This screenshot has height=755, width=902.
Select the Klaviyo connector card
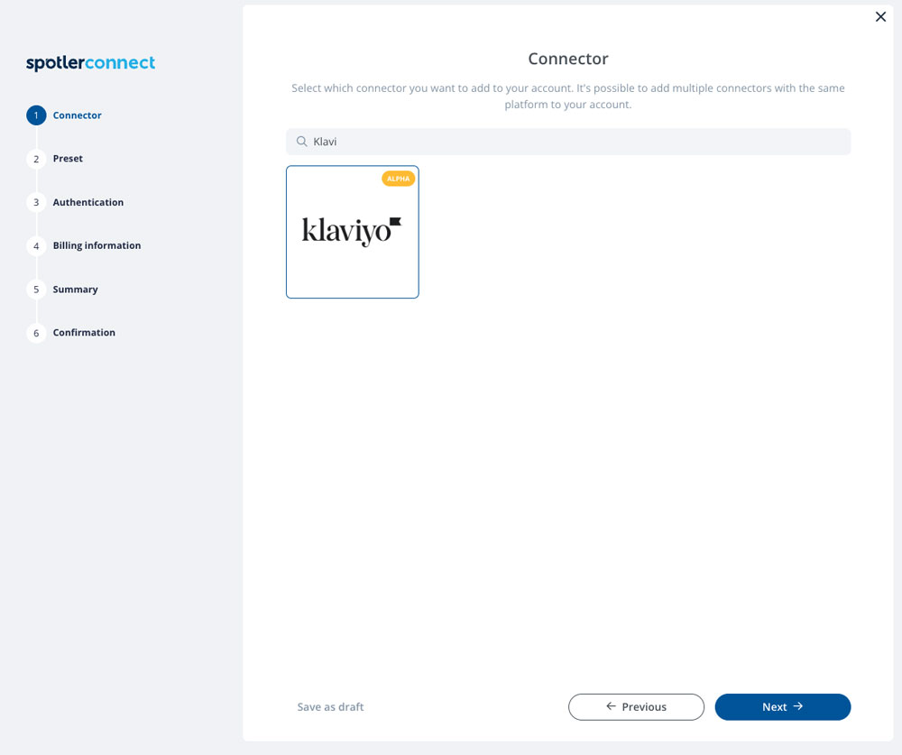(352, 232)
